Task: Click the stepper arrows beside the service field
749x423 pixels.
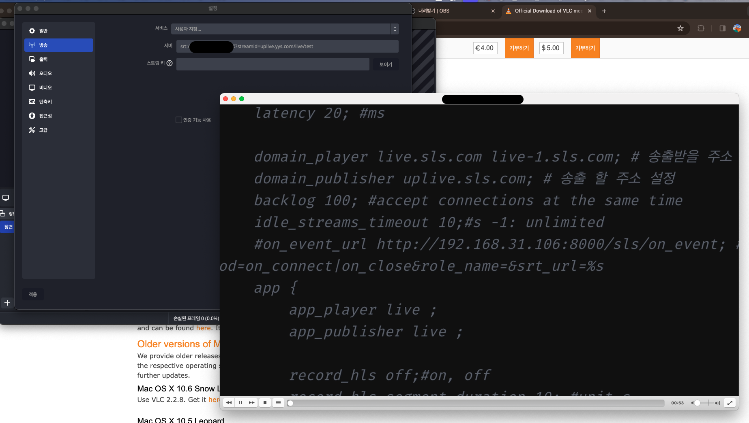Action: (x=395, y=29)
